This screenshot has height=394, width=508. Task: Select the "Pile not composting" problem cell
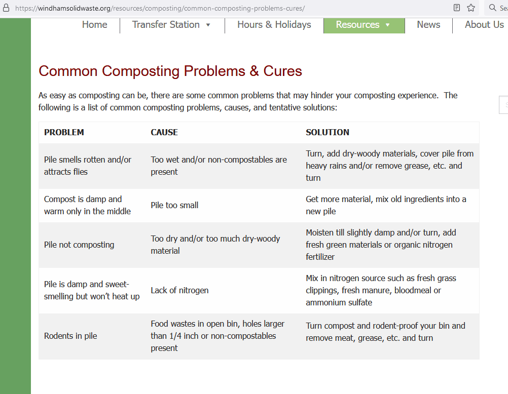(x=79, y=245)
